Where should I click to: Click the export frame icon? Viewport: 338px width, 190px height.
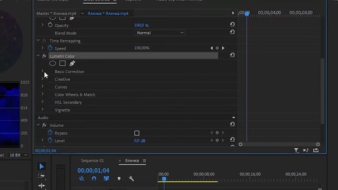[316, 150]
